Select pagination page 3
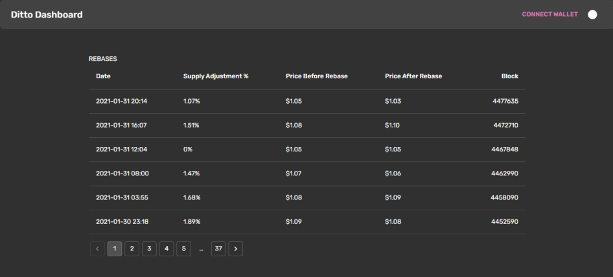 click(x=149, y=249)
